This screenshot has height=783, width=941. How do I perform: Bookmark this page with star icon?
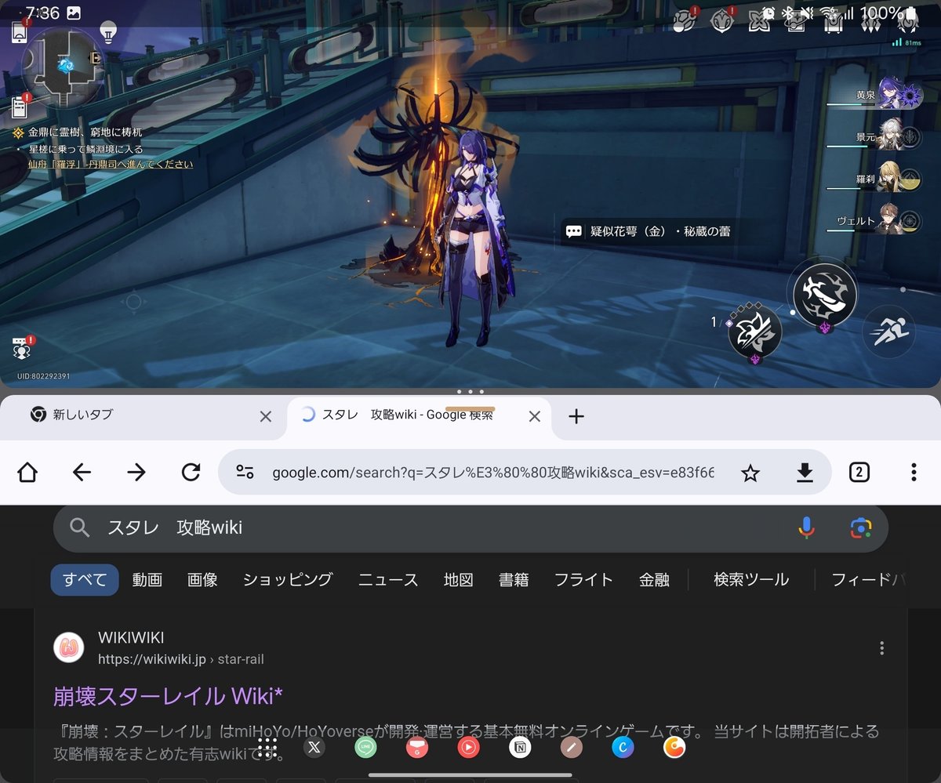(x=750, y=473)
